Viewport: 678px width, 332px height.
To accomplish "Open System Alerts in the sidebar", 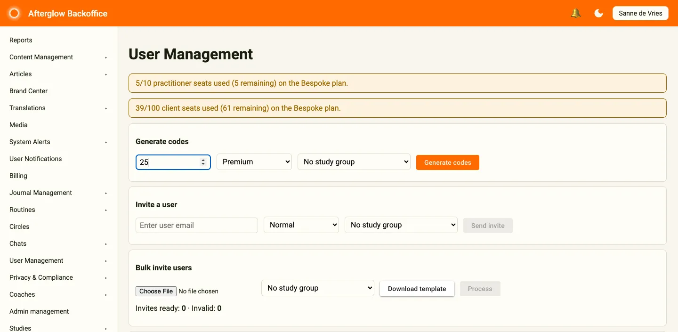I will pos(30,142).
